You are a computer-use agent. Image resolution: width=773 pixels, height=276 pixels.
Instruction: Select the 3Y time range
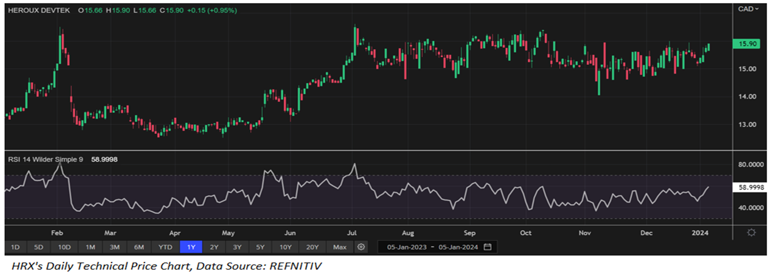click(x=237, y=247)
